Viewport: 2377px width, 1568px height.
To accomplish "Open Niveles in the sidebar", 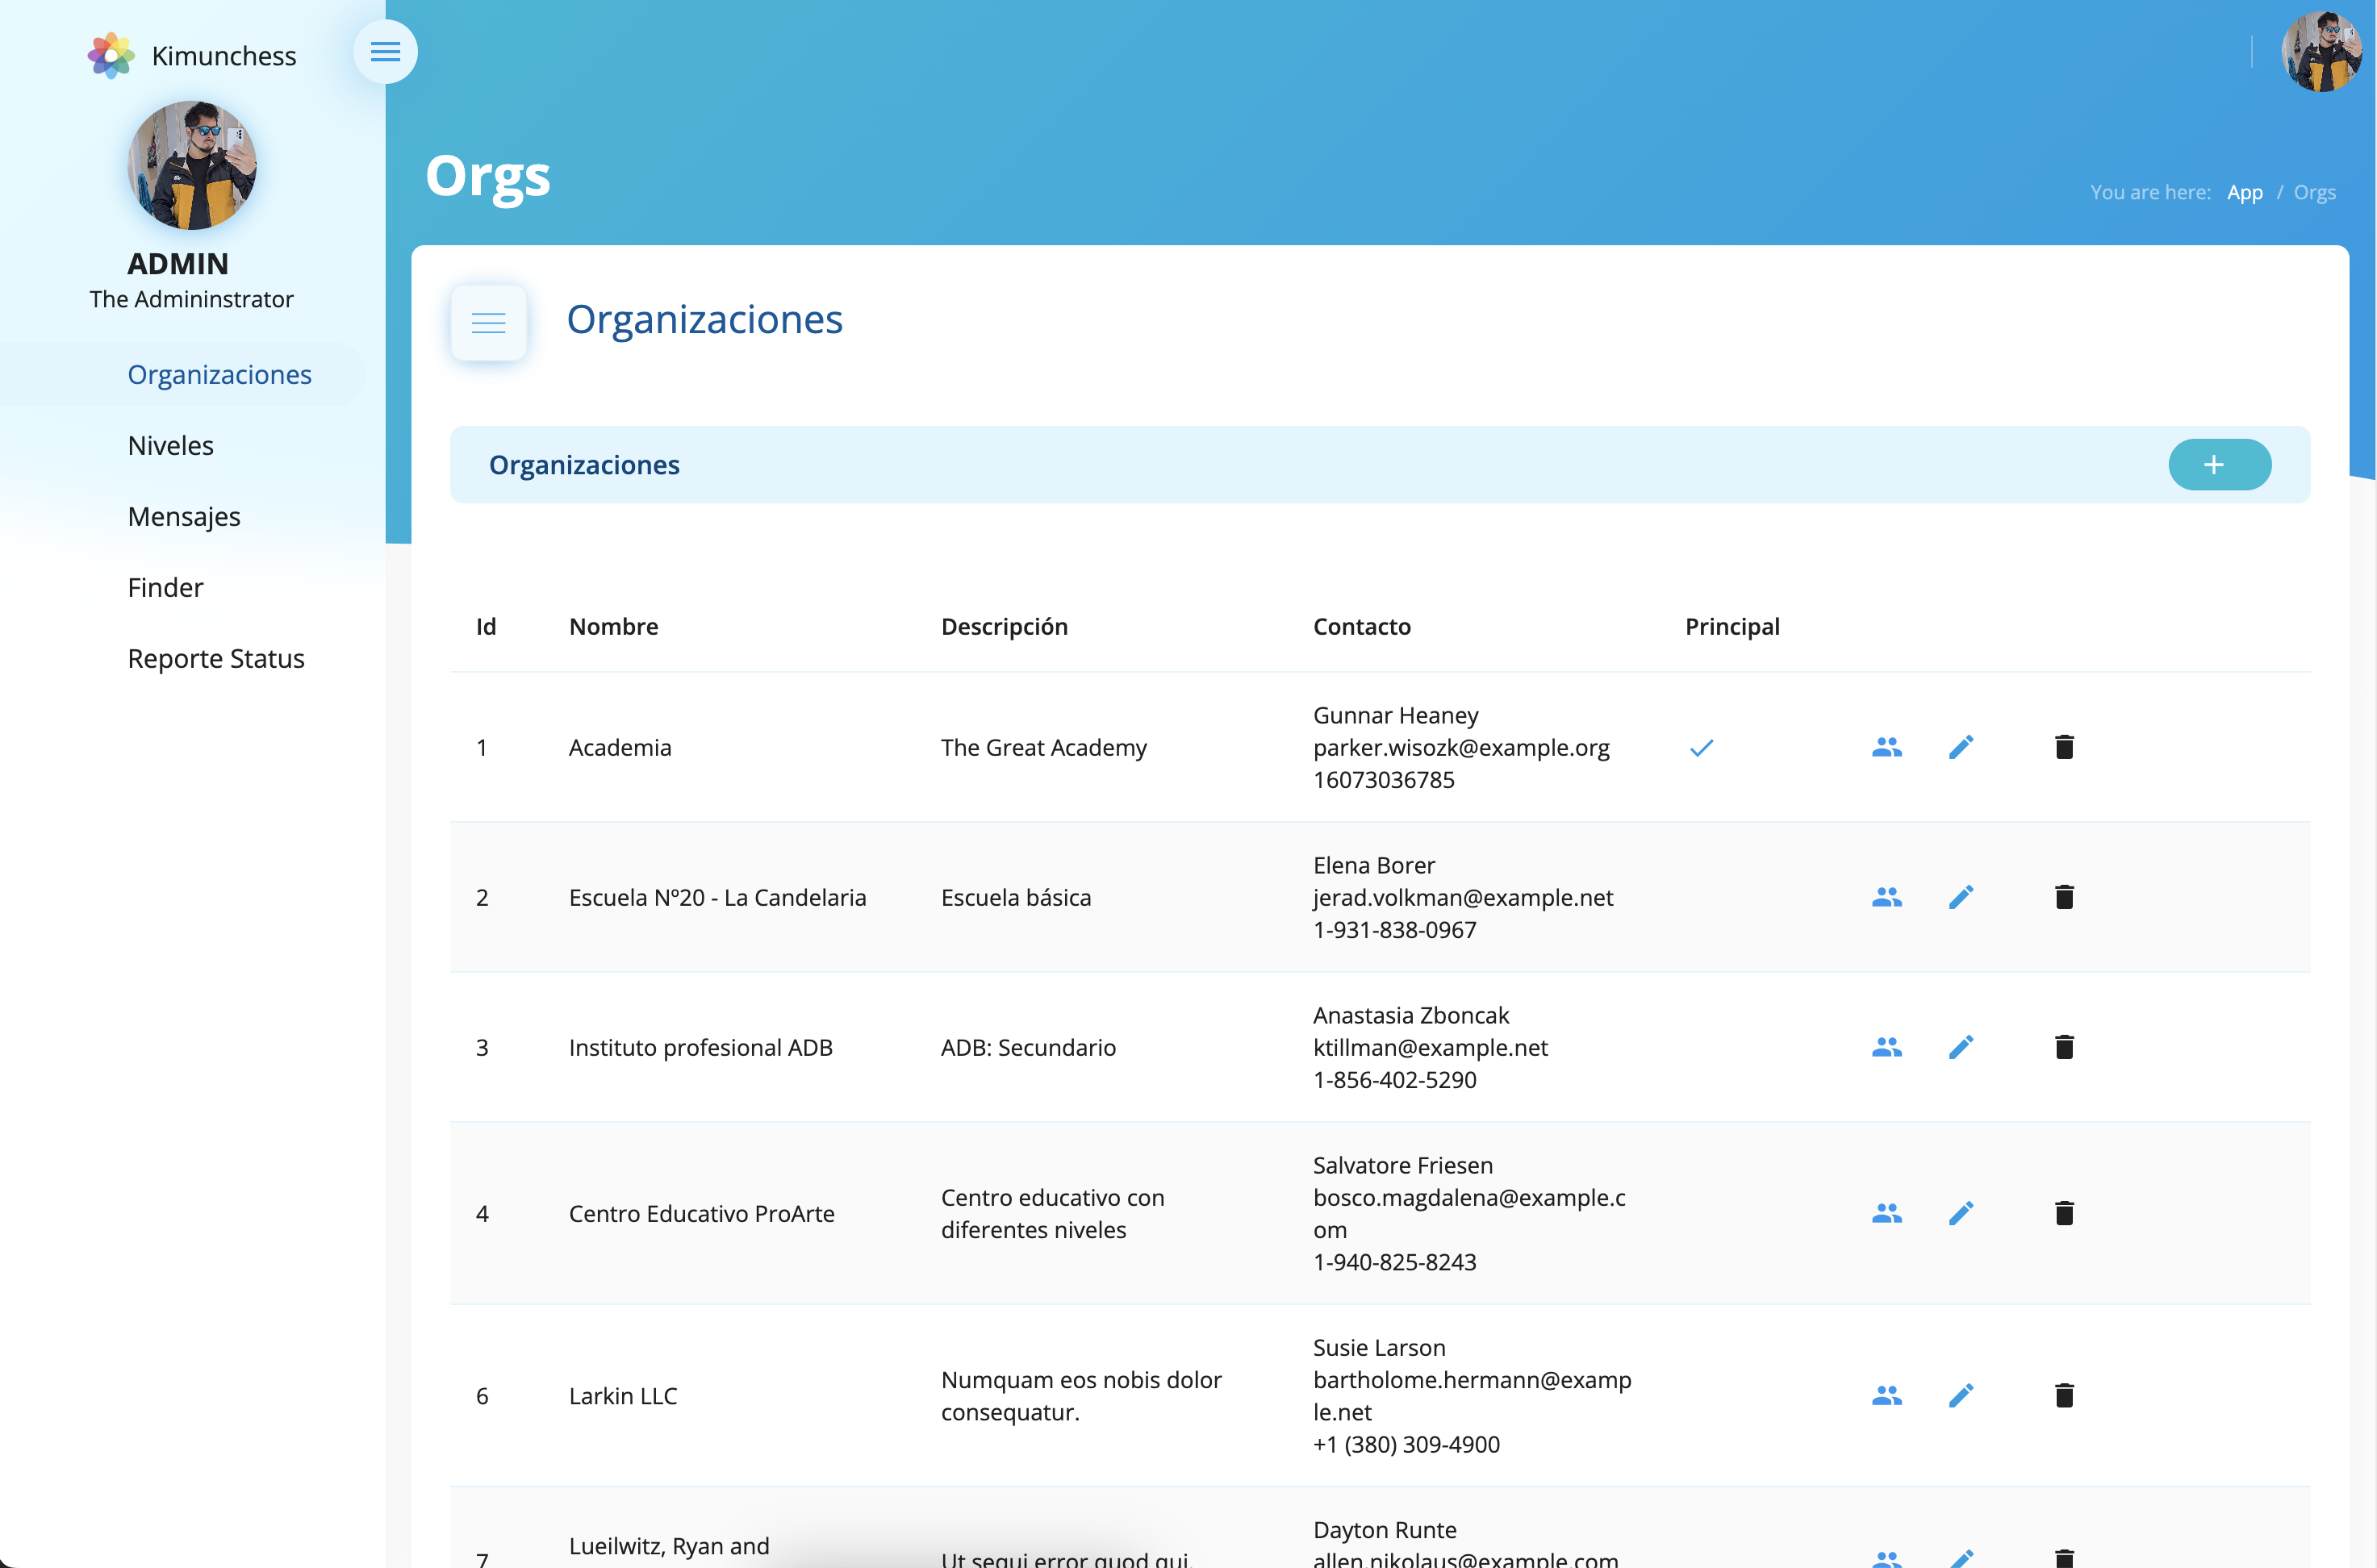I will tap(170, 445).
